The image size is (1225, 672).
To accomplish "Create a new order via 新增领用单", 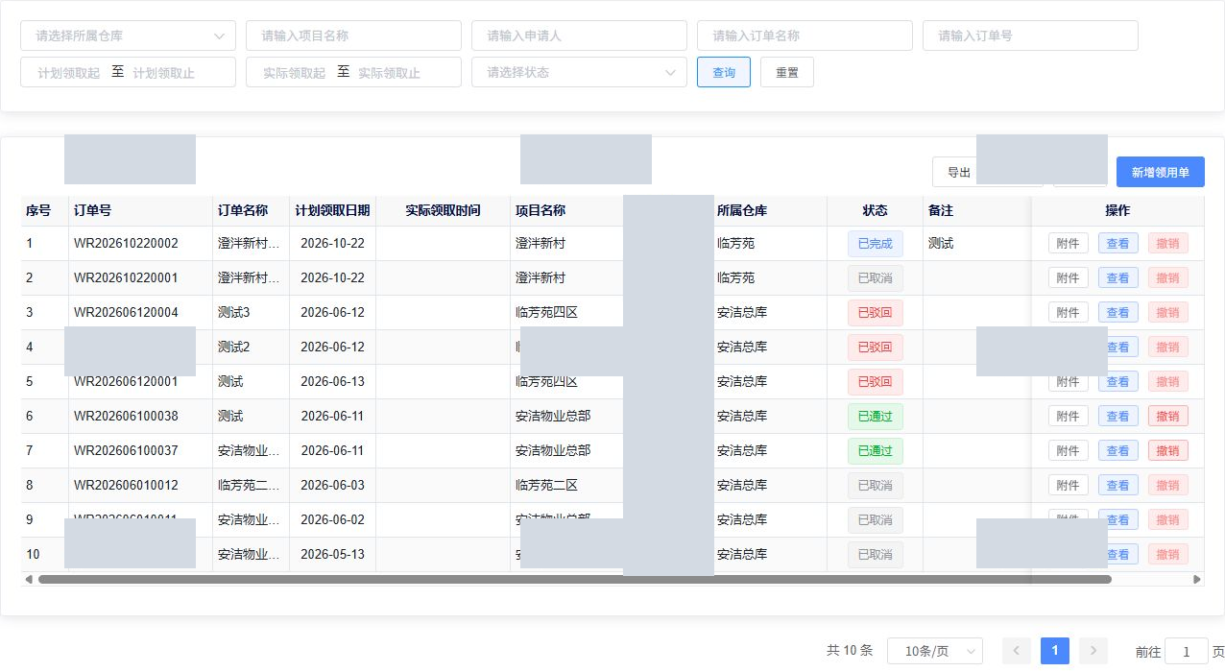I will tap(1161, 172).
